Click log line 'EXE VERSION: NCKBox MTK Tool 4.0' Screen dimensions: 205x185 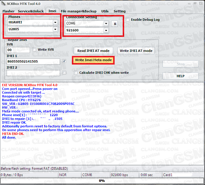click(x=30, y=85)
